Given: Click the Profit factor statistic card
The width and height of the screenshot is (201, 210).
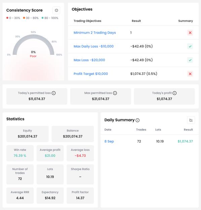Looking at the screenshot, I should point(80,196).
